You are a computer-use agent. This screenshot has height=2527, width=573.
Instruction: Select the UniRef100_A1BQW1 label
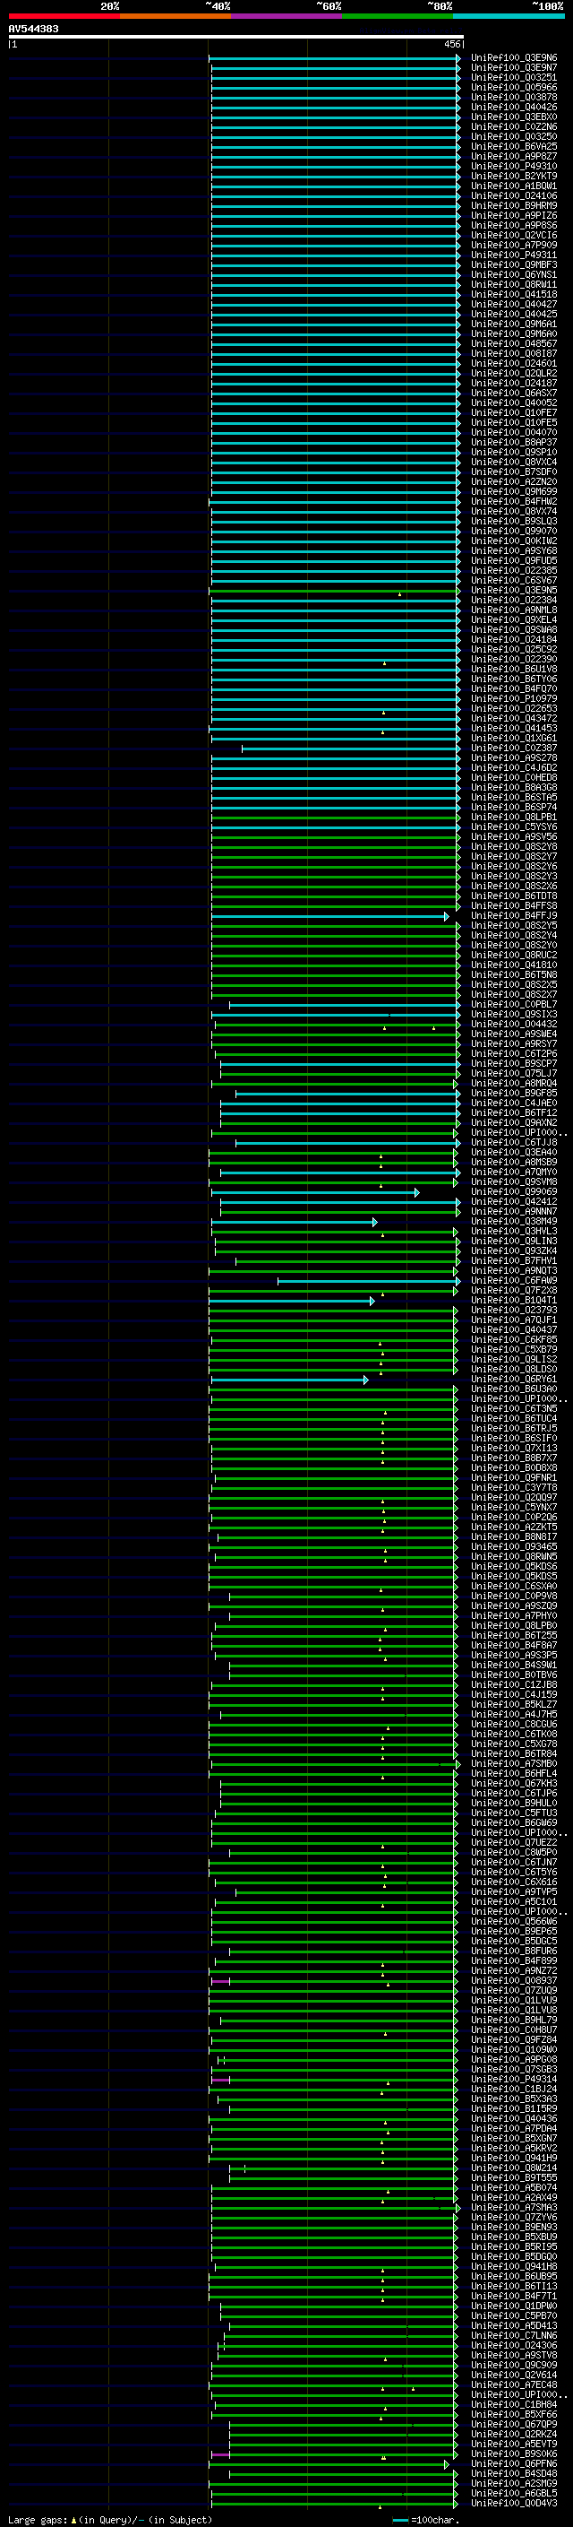coord(513,186)
